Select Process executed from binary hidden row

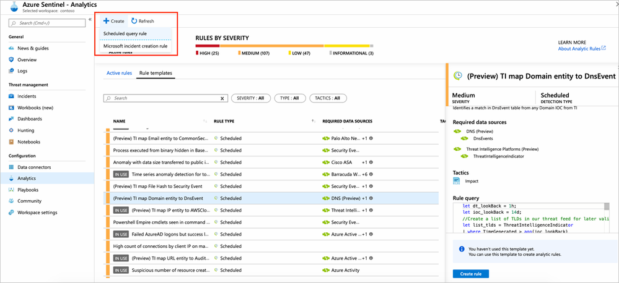(271, 150)
